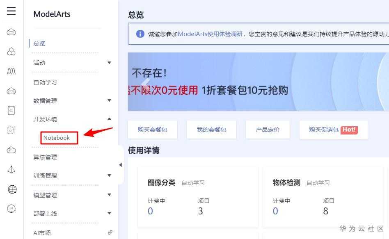Open 自动学习 in the sidebar

click(x=45, y=82)
